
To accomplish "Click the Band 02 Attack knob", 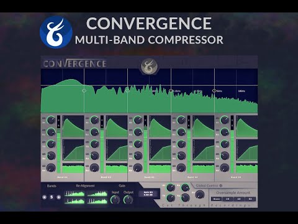I will [94, 120].
